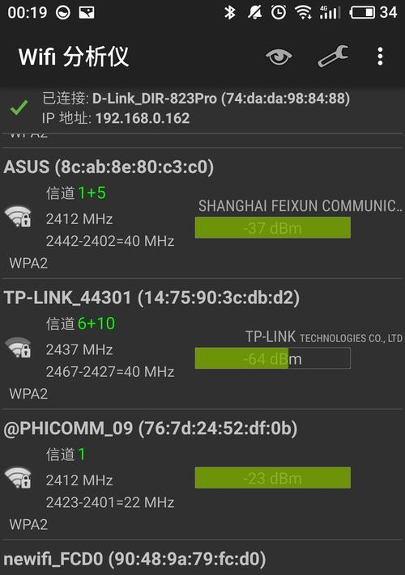Tap the connected D-Link_DIR-823Pro info banner
405x575 pixels.
pos(202,108)
